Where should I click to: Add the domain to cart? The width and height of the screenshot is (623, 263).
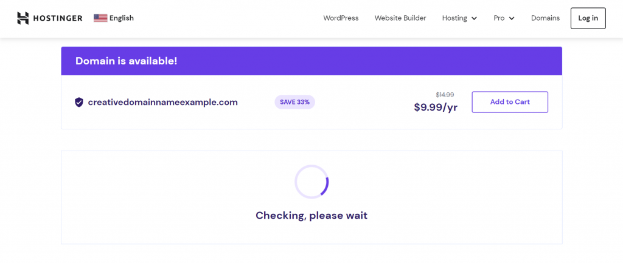pos(510,102)
